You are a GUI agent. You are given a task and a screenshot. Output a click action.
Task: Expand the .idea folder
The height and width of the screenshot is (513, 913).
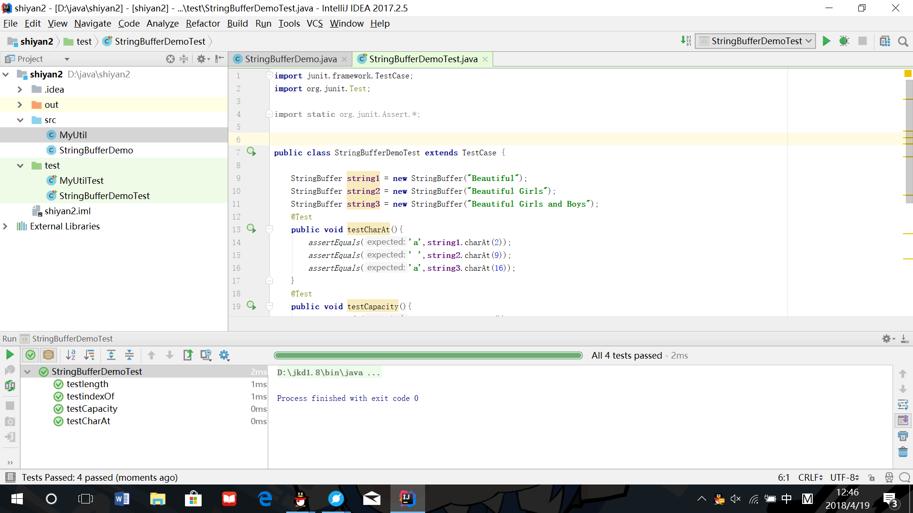[x=19, y=90]
